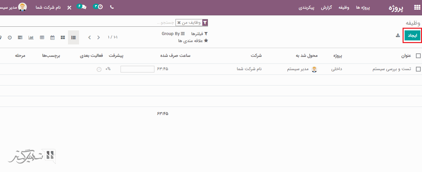The width and height of the screenshot is (422, 172).
Task: Open the وظیفه menu in top bar
Action: click(x=344, y=7)
